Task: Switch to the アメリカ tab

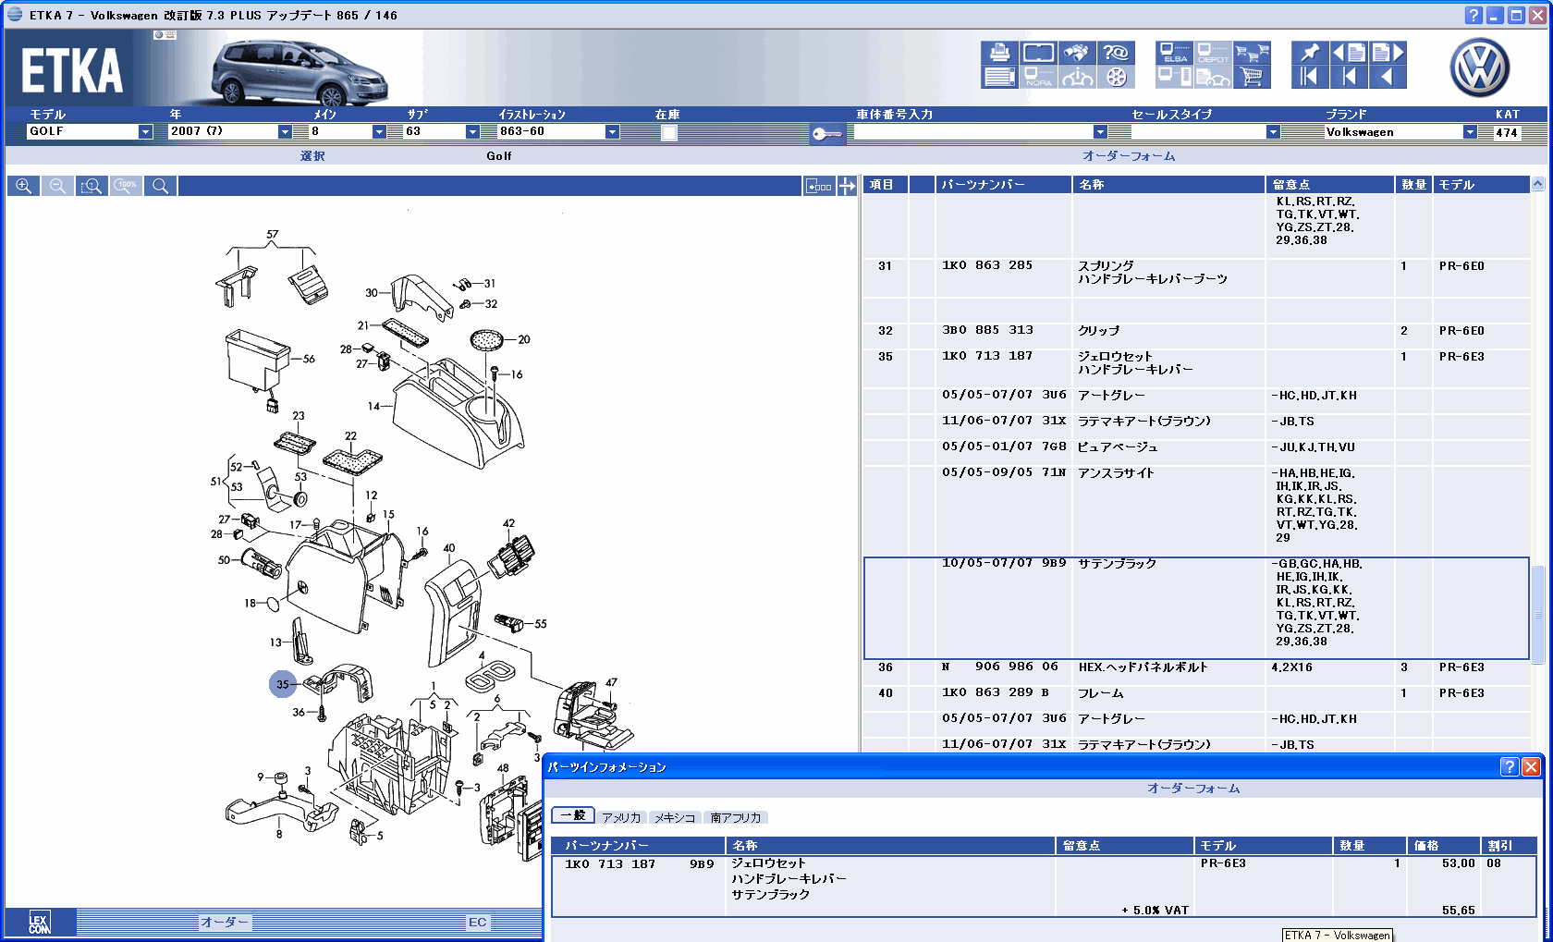Action: pyautogui.click(x=621, y=817)
